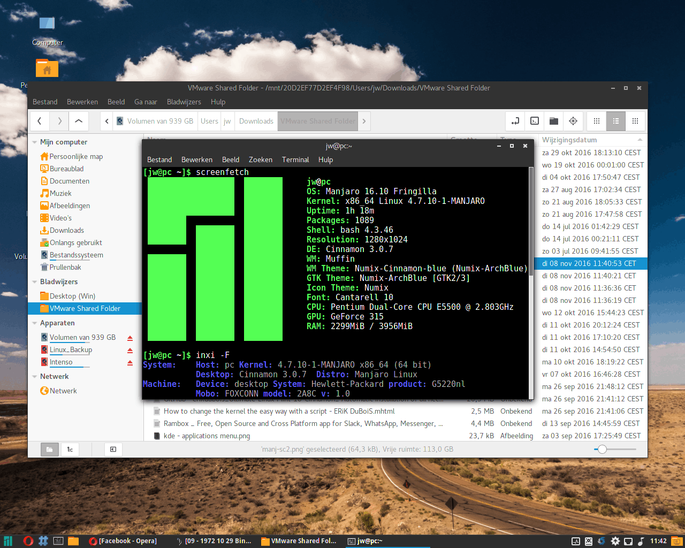
Task: Adjust the icon zoom slider
Action: (603, 450)
